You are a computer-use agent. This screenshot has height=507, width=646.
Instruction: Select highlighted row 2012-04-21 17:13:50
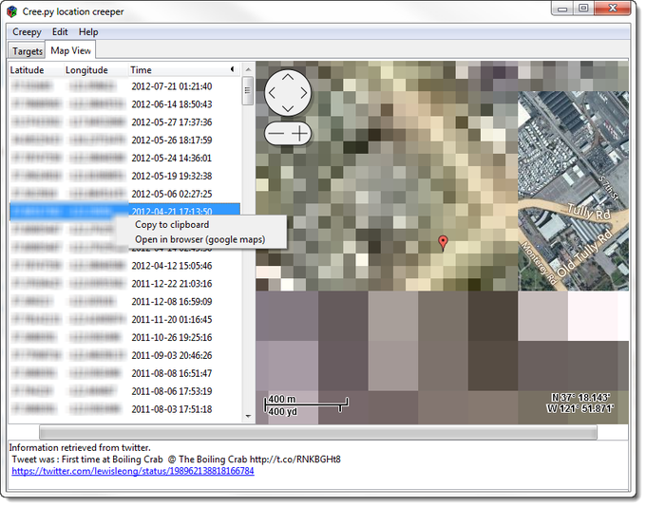pos(124,212)
